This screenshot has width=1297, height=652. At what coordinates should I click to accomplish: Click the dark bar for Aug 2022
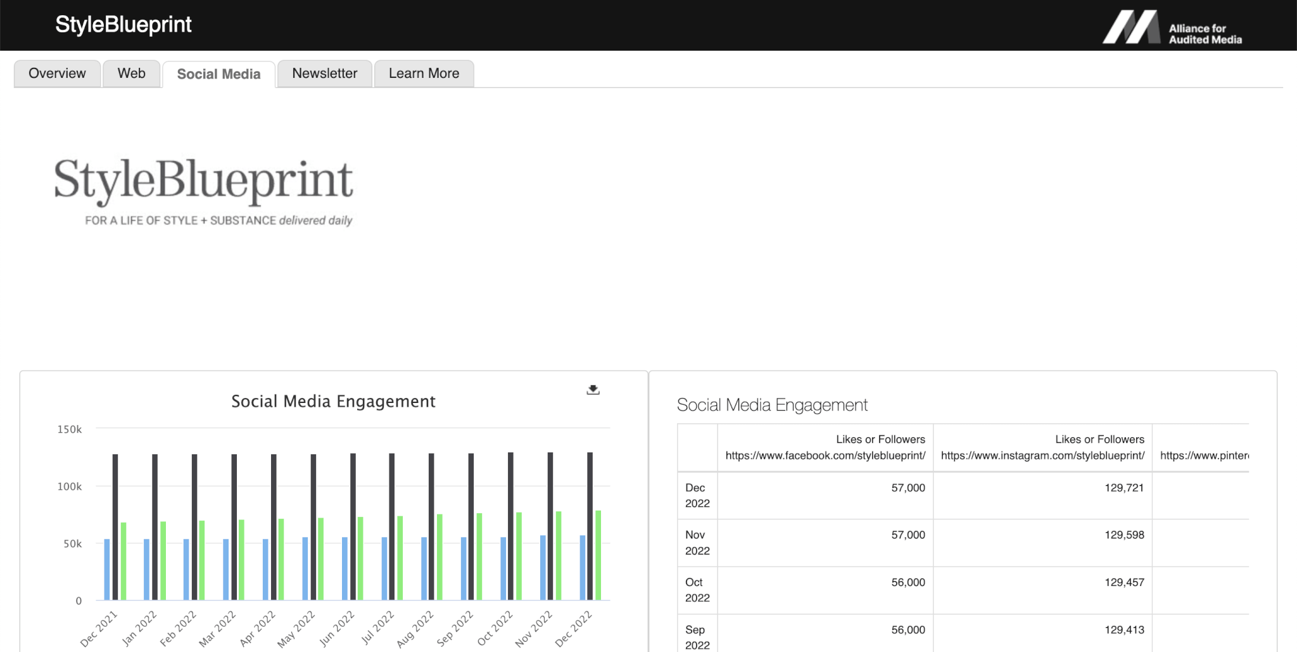(431, 527)
